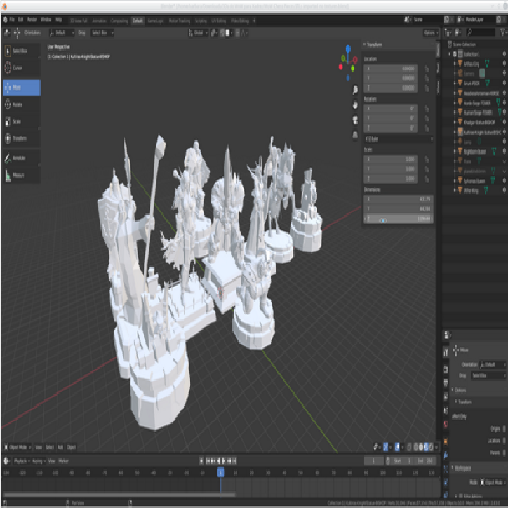The height and width of the screenshot is (508, 508).
Task: Open View Layer properties tab icon
Action: pos(446,397)
